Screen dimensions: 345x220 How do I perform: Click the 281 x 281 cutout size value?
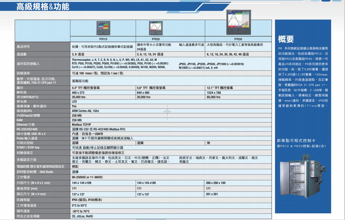[x=212, y=194]
